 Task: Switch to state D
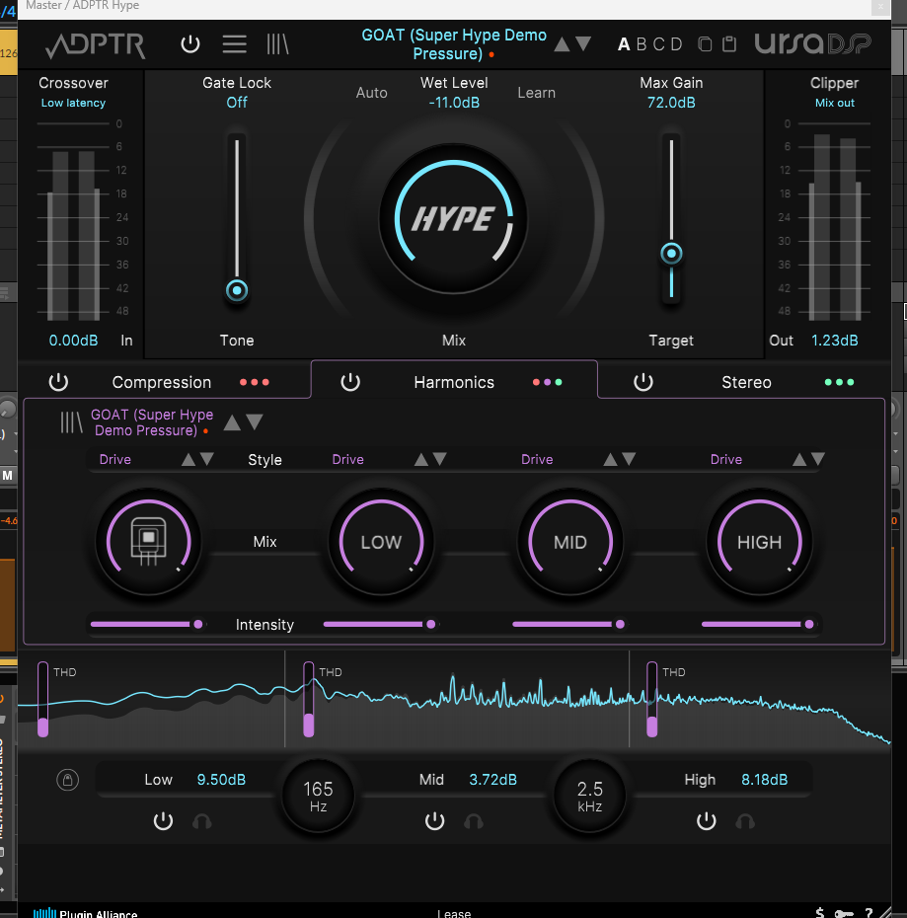tap(676, 44)
